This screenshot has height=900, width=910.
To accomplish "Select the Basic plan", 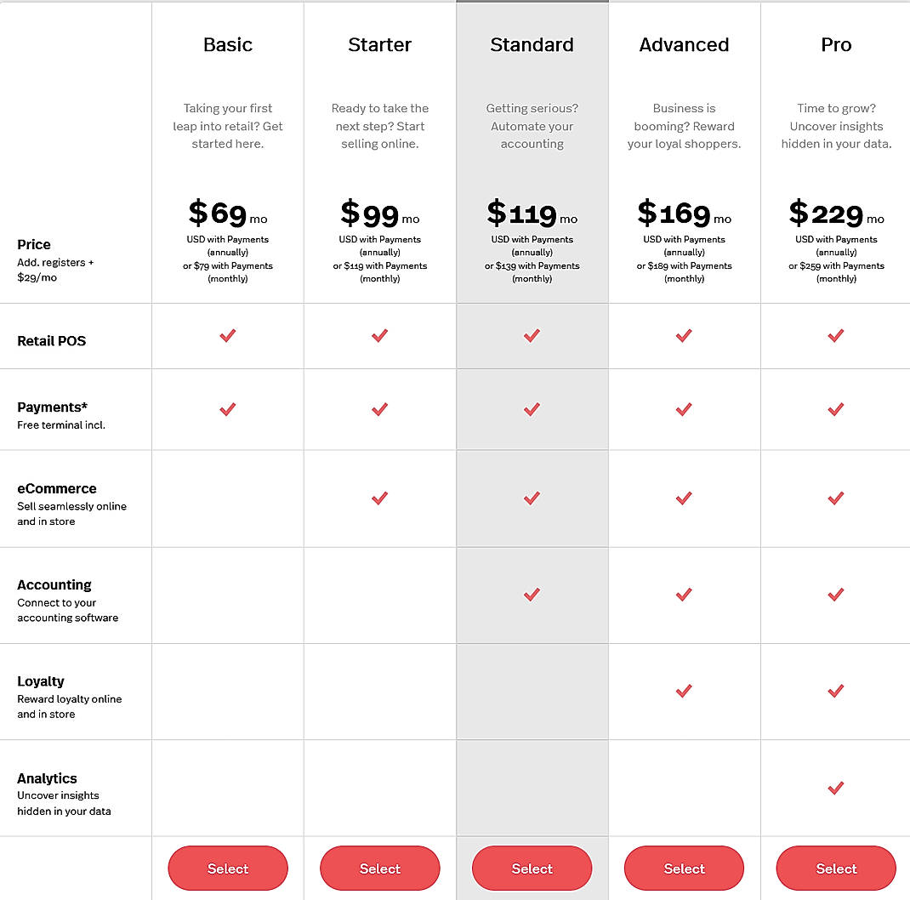I will point(227,869).
